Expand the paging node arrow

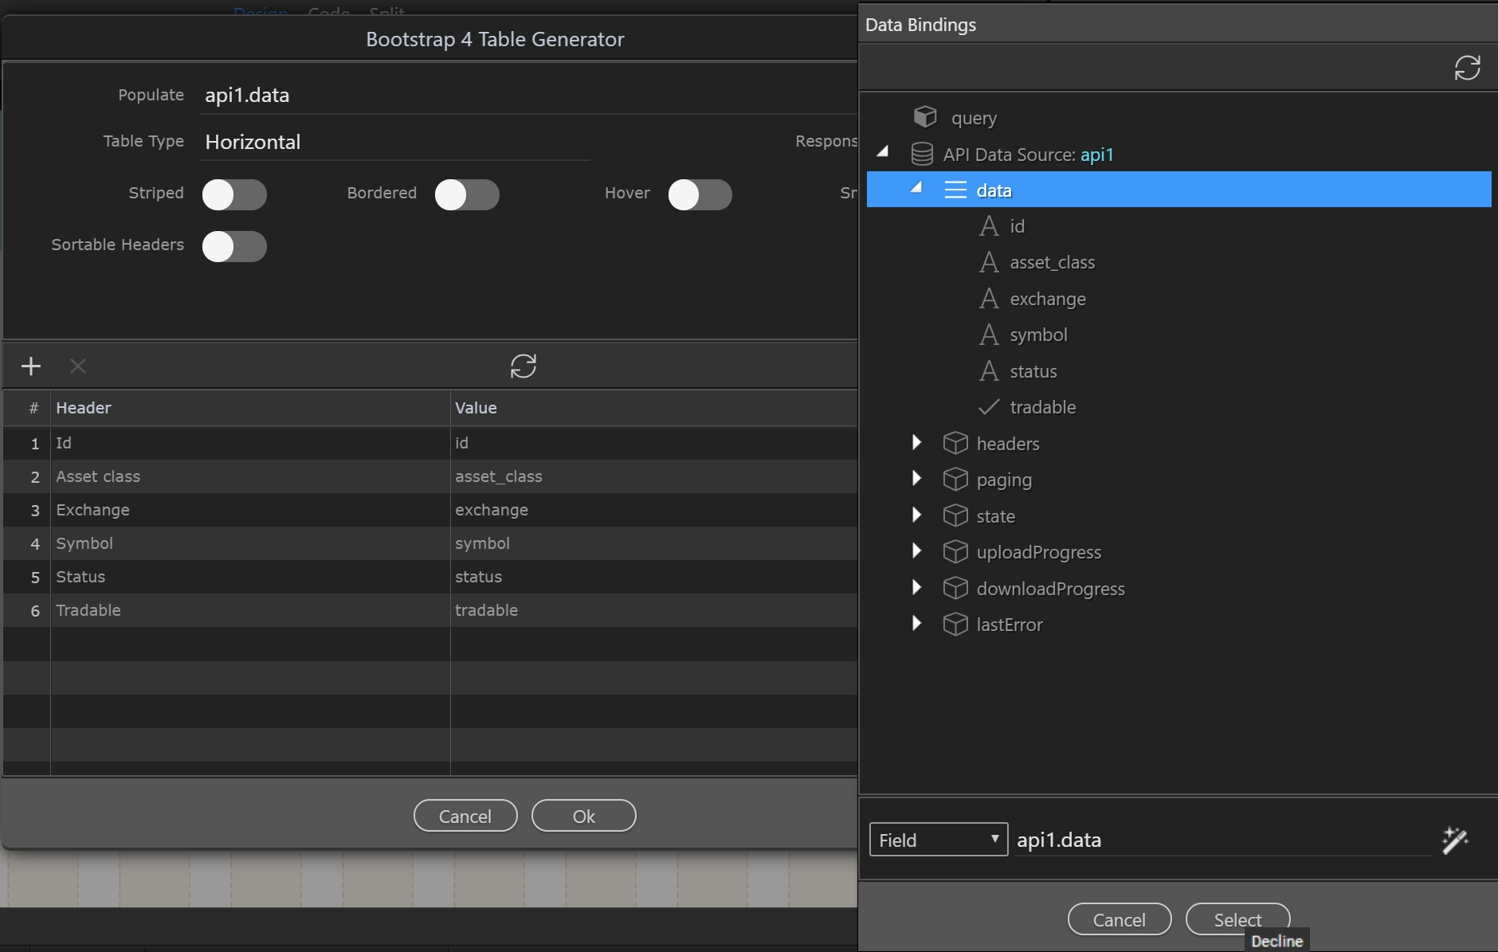pyautogui.click(x=916, y=478)
